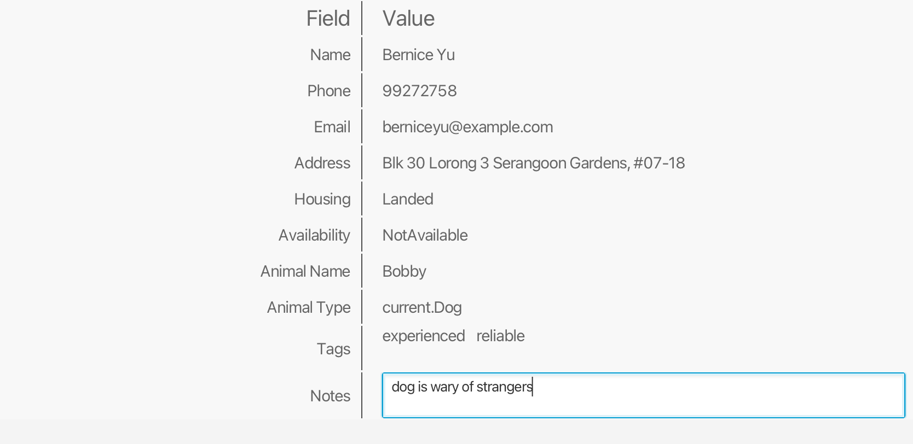913x444 pixels.
Task: Click the Animal Type field label
Action: (x=309, y=307)
